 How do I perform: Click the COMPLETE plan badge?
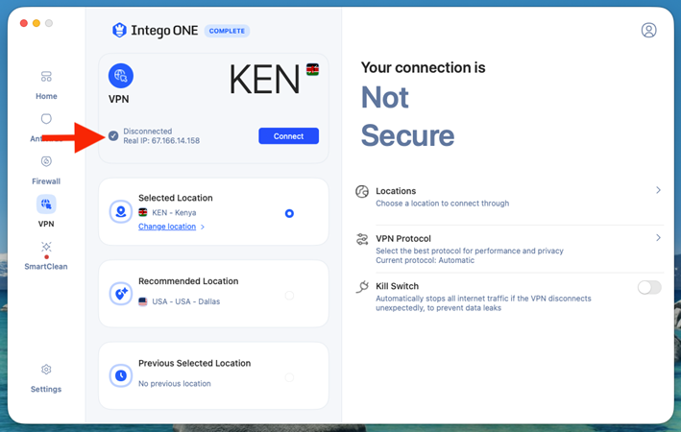click(227, 31)
